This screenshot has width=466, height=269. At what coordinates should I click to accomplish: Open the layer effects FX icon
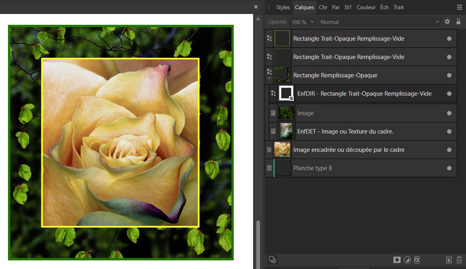click(x=417, y=260)
